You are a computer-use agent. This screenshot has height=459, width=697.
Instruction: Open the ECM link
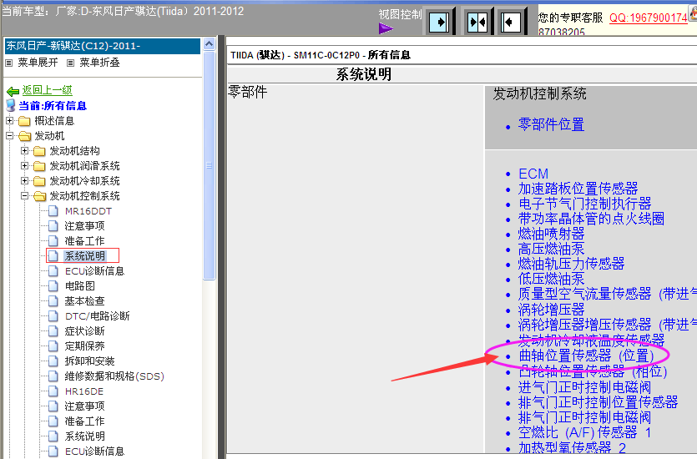pyautogui.click(x=533, y=174)
